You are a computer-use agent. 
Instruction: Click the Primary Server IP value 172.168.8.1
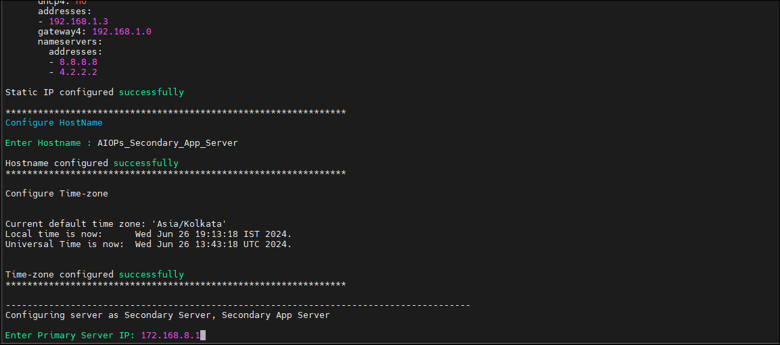(x=170, y=336)
